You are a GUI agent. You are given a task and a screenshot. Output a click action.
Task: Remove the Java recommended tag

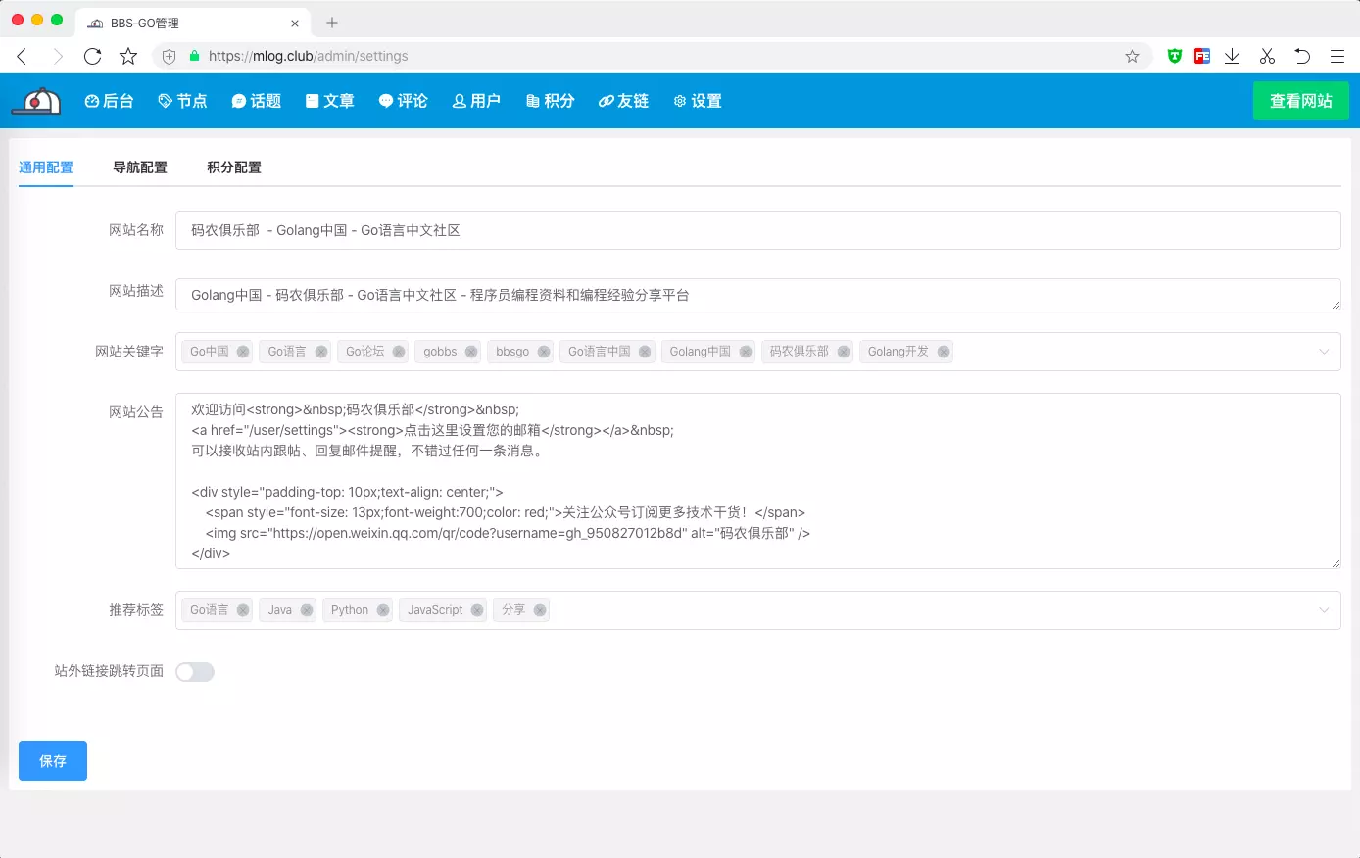pos(307,610)
